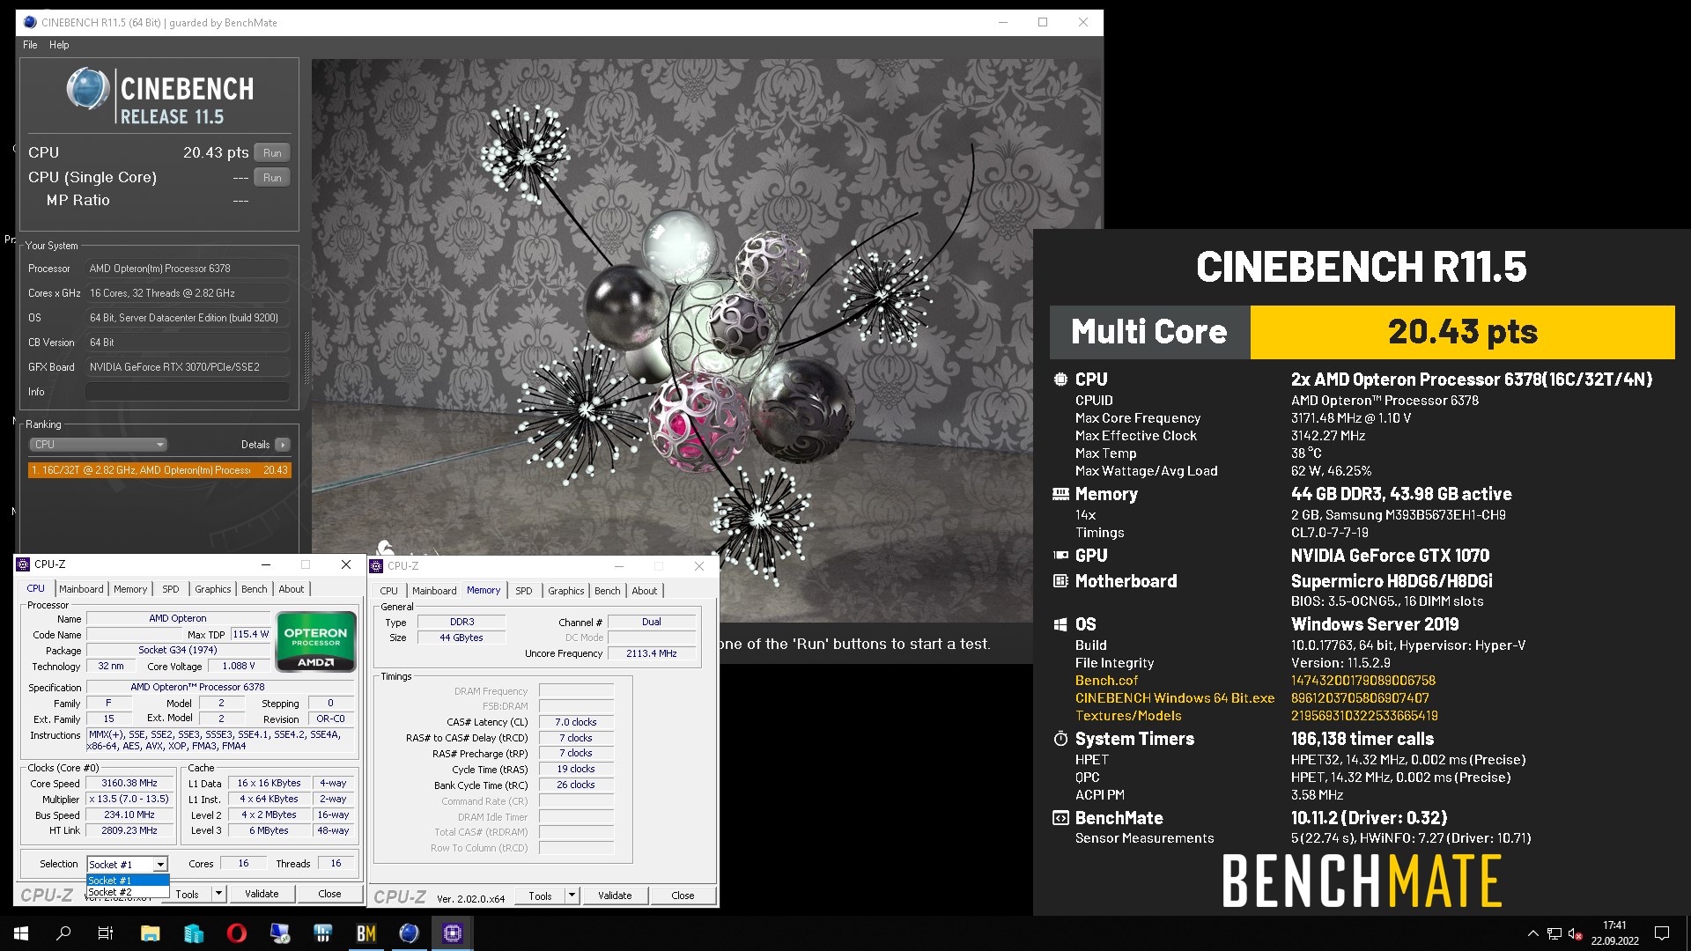Open Graphics tab in CPU-tab CPU-Z window
1691x951 pixels.
point(213,589)
